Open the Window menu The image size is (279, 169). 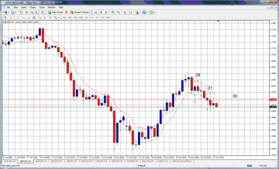click(52, 7)
